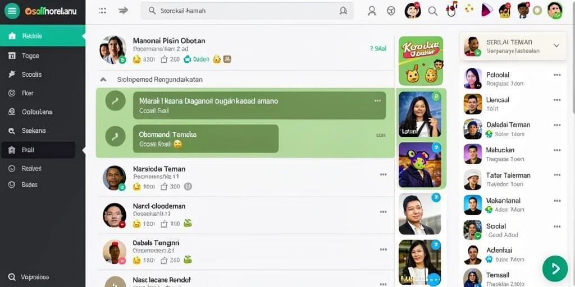This screenshot has height=287, width=575.
Task: Open the top-right user avatar with green badge
Action: coord(554,10)
